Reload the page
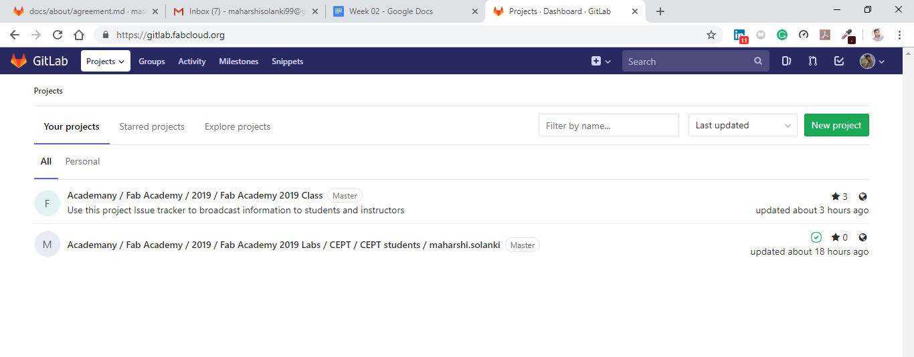The height and width of the screenshot is (357, 914). point(58,35)
